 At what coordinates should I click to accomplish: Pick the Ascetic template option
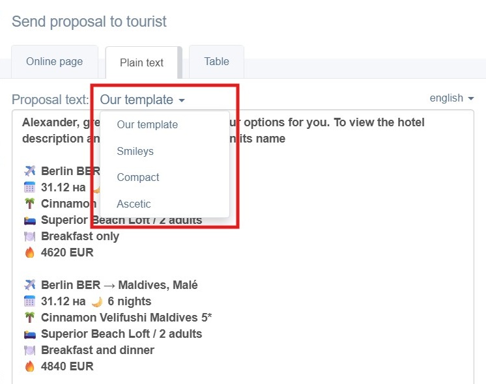point(134,204)
